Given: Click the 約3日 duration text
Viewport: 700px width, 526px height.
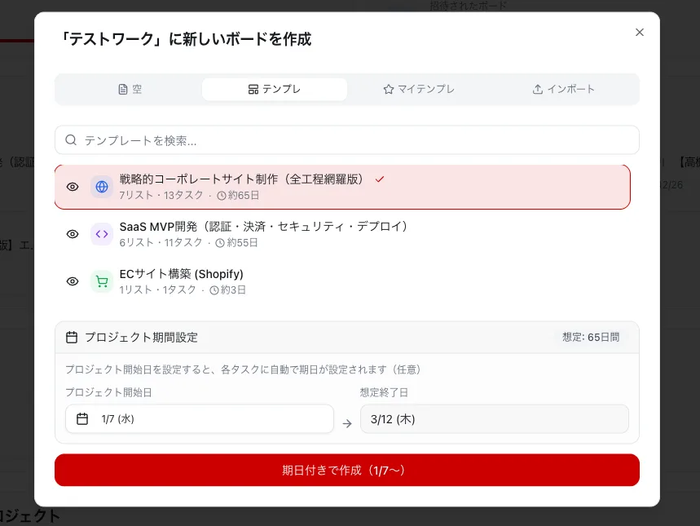Looking at the screenshot, I should pos(234,290).
